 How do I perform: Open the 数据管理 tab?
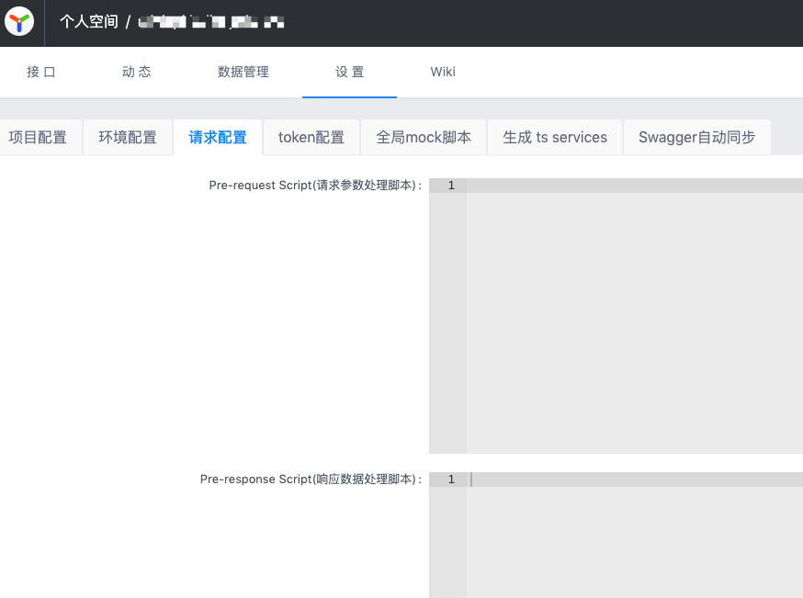click(243, 72)
